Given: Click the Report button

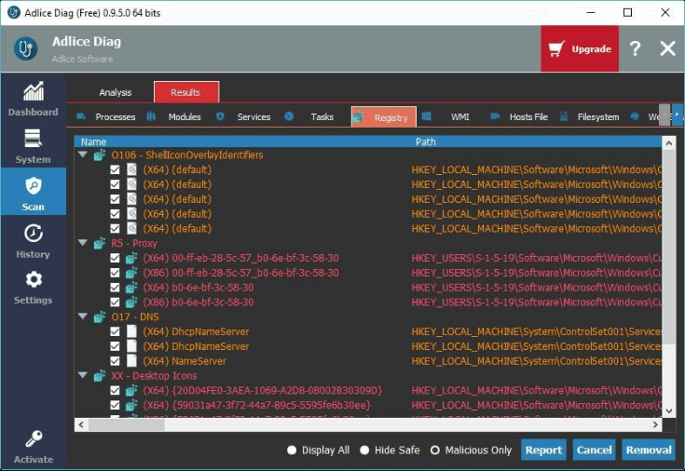Looking at the screenshot, I should click(x=543, y=451).
